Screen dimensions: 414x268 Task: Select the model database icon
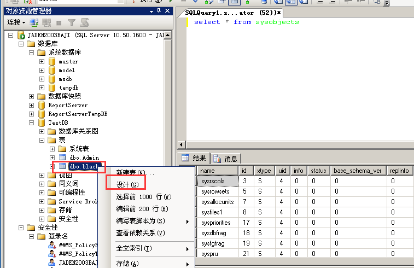pos(52,70)
